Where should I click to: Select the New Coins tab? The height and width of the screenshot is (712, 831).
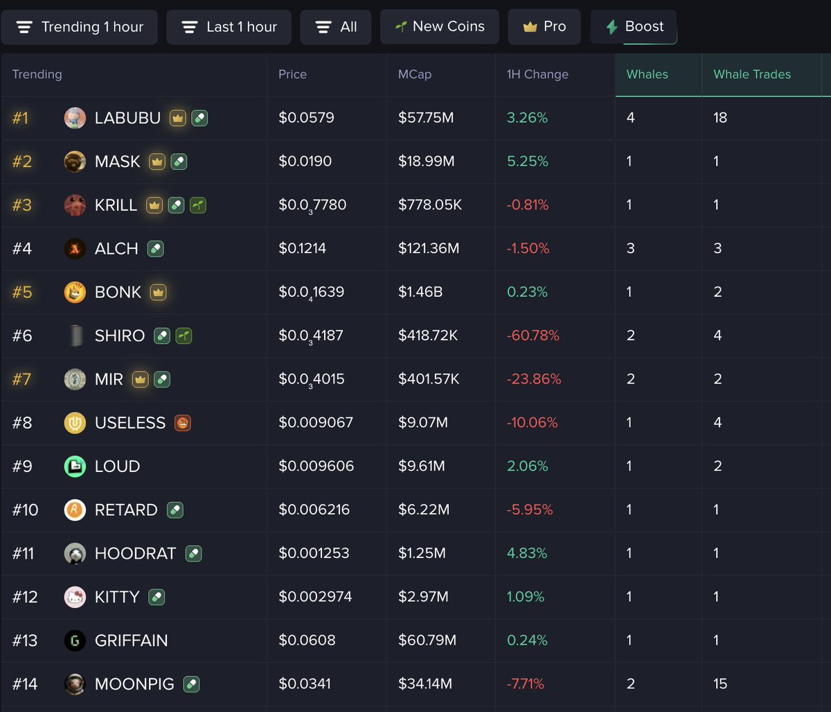click(440, 27)
